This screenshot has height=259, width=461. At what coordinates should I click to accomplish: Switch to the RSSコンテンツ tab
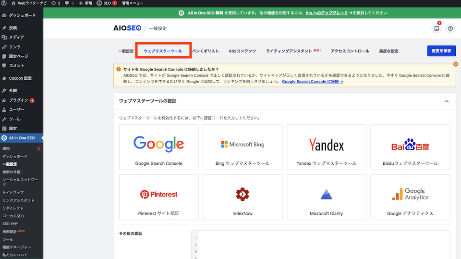click(x=242, y=51)
